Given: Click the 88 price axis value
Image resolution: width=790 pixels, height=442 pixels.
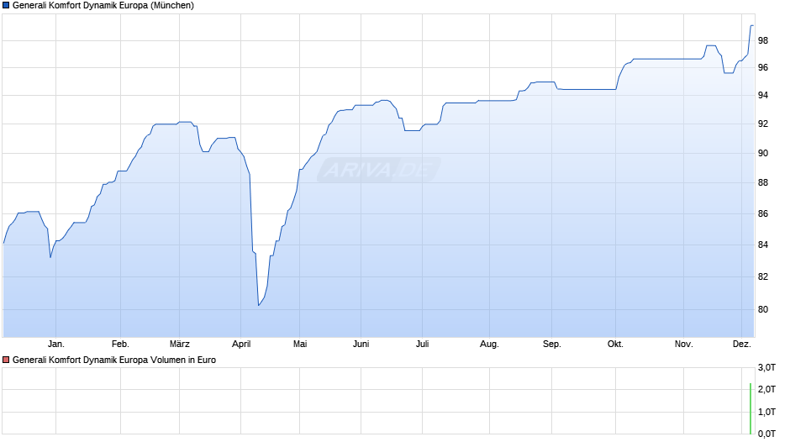Looking at the screenshot, I should [x=763, y=182].
